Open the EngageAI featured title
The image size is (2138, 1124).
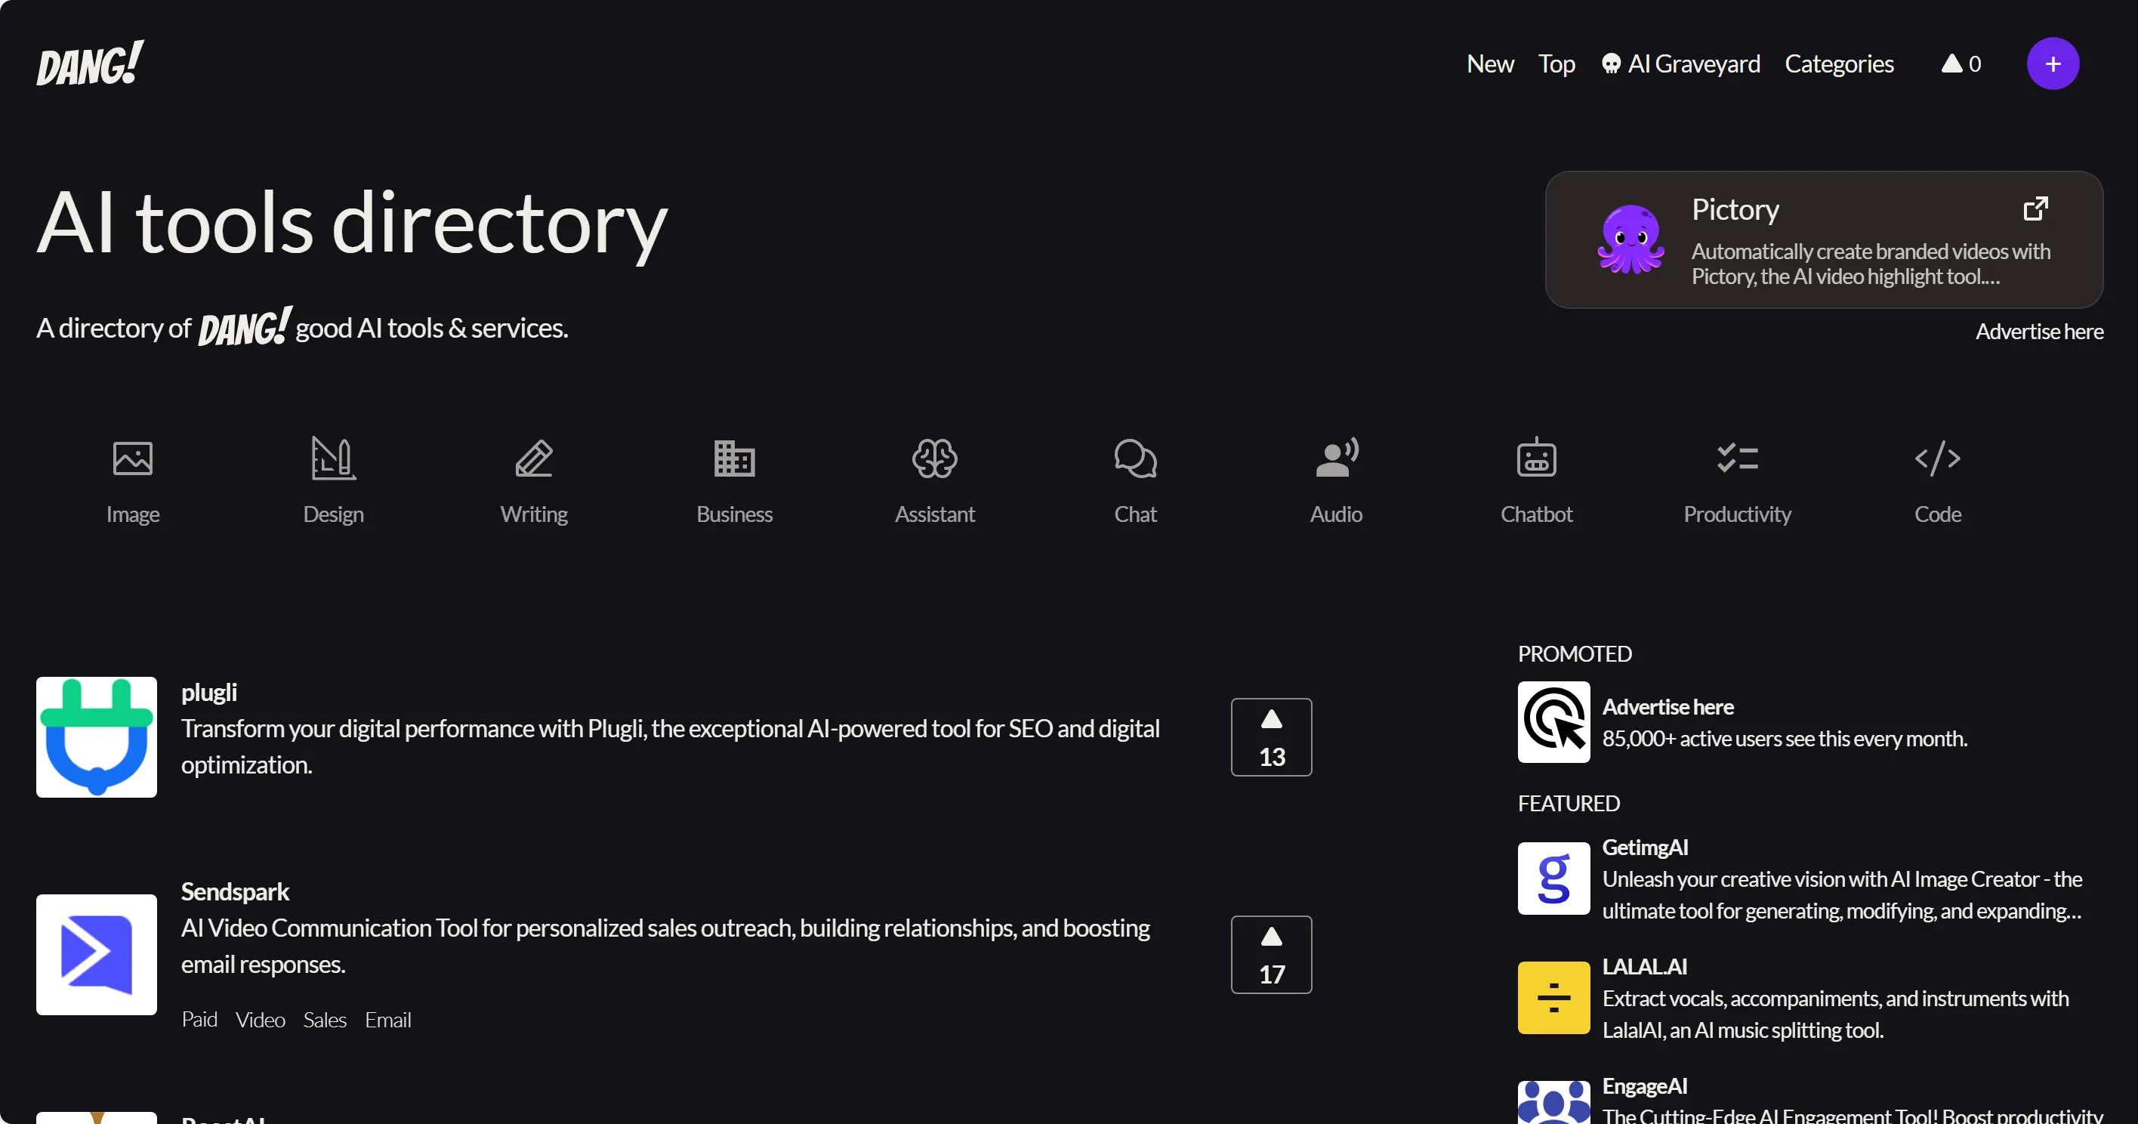[x=1644, y=1085]
